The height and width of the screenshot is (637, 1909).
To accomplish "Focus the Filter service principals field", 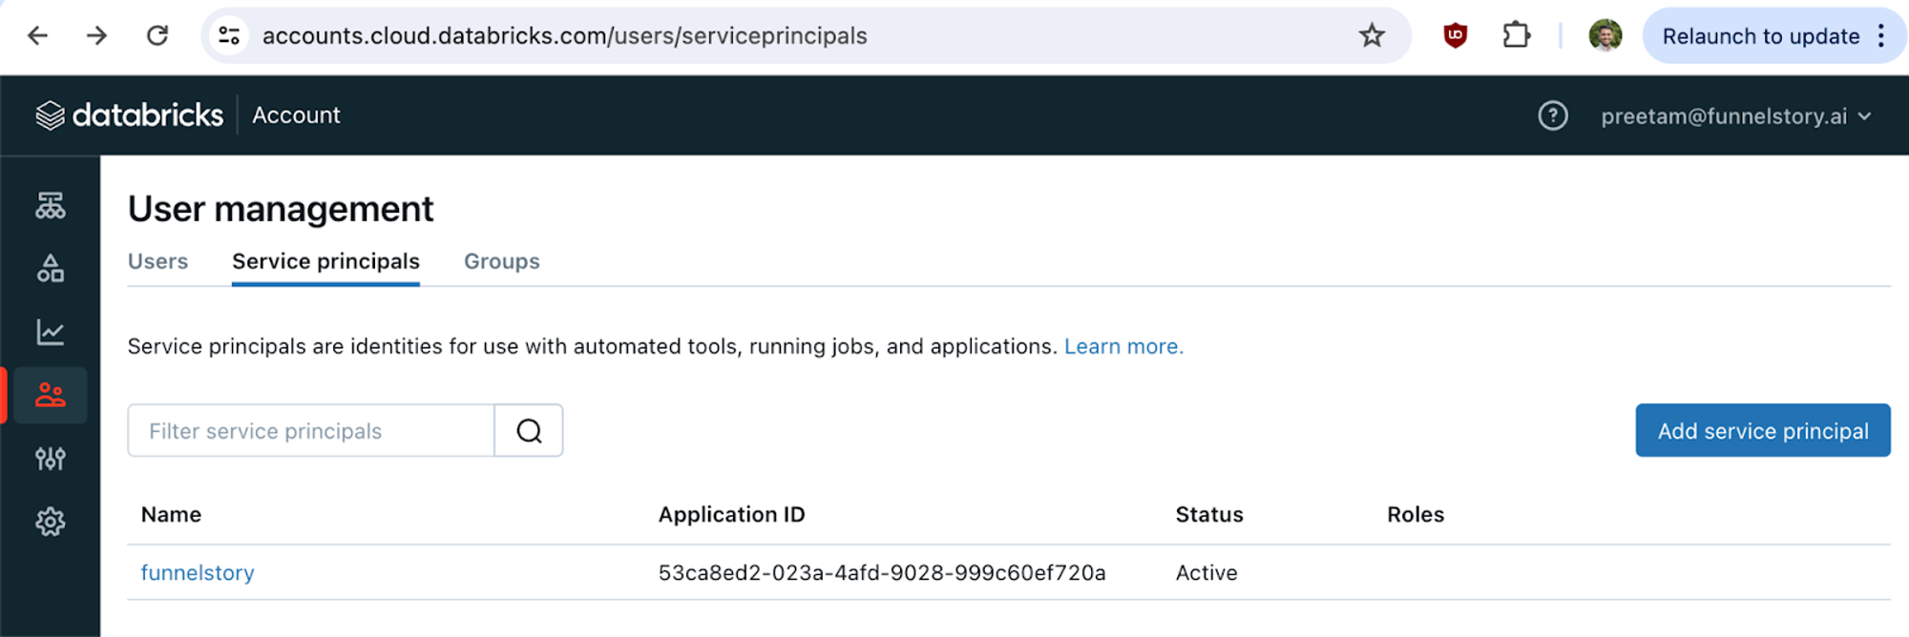I will tap(311, 431).
